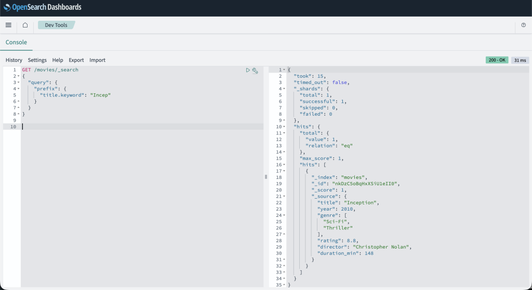Collapse the "query" block on editor line 3
Viewport: 532px width, 290px height.
(19, 82)
